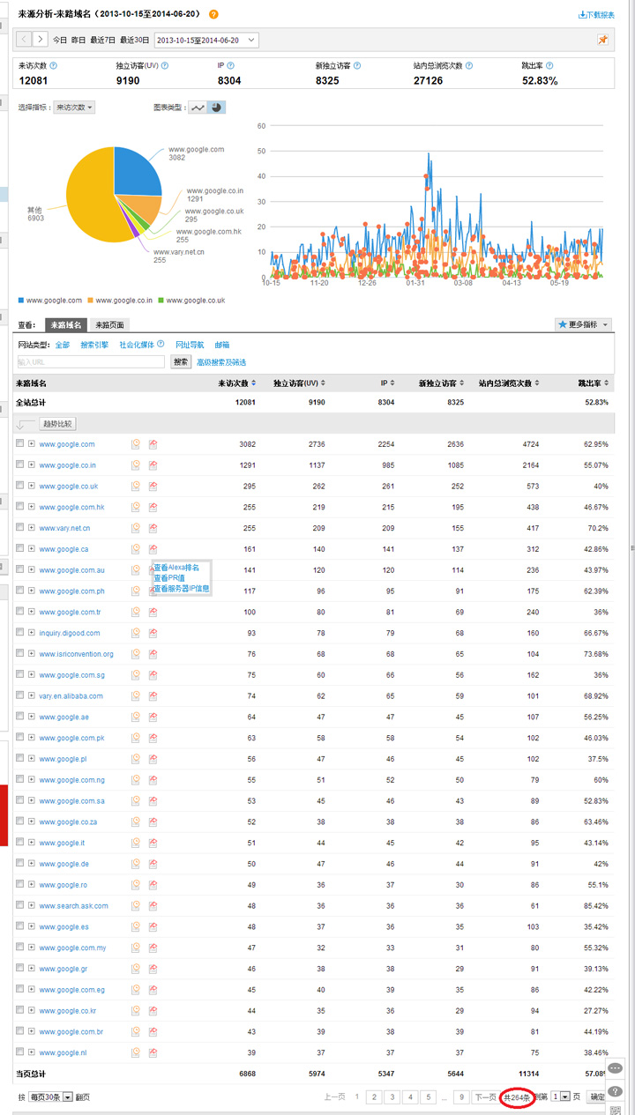635x1115 pixels.
Task: Switch chart type to line graph
Action: pos(198,108)
